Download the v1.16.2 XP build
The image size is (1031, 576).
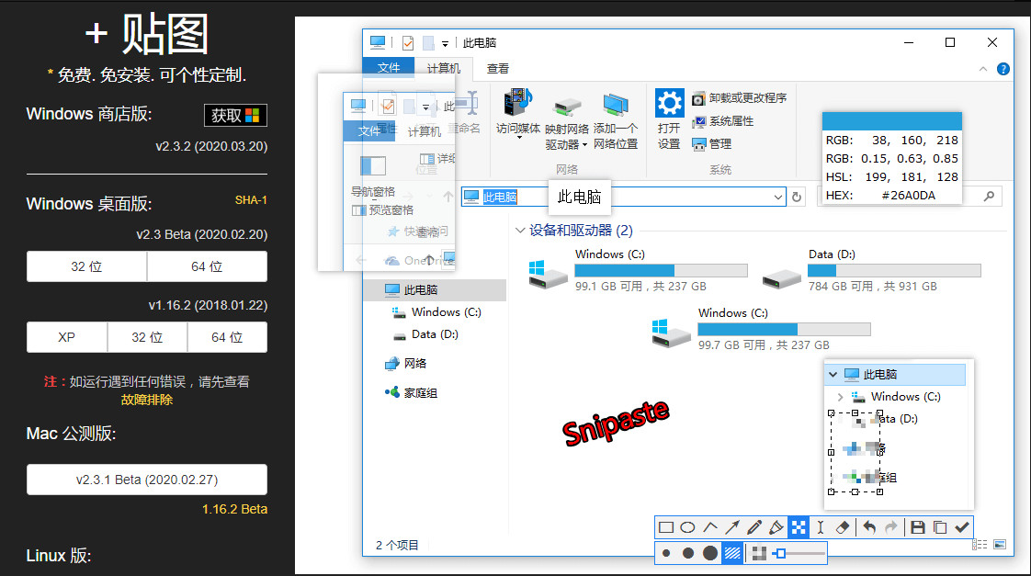point(66,337)
